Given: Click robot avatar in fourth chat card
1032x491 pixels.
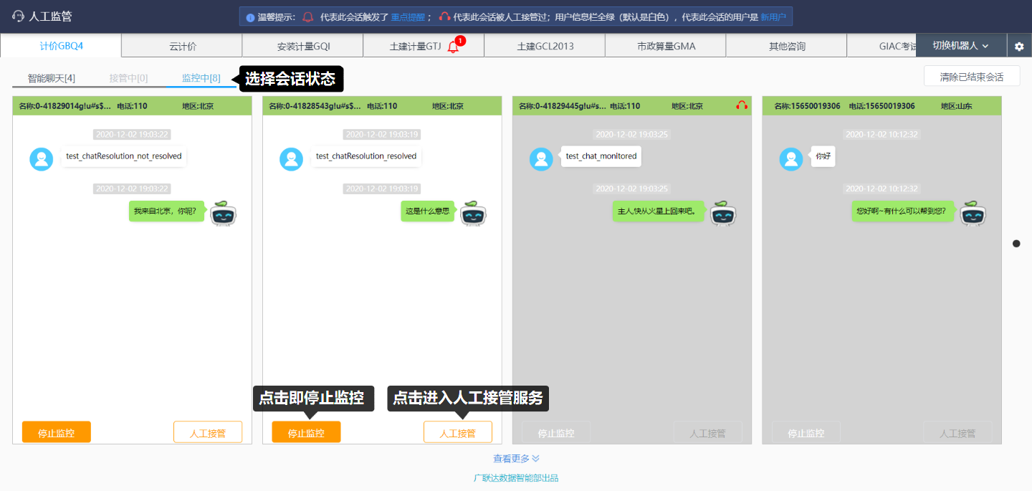Looking at the screenshot, I should coord(973,213).
